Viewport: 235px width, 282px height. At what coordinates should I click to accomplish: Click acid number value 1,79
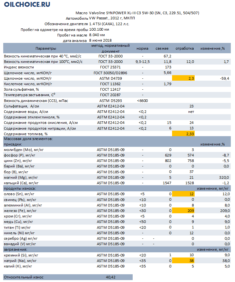167,84
